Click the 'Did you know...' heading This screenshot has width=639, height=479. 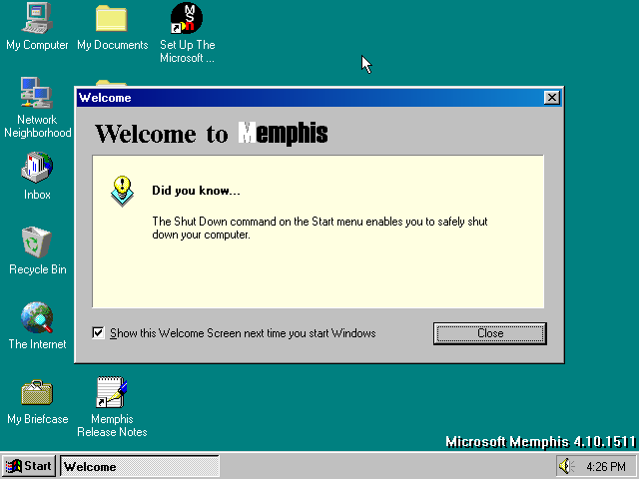tap(196, 191)
